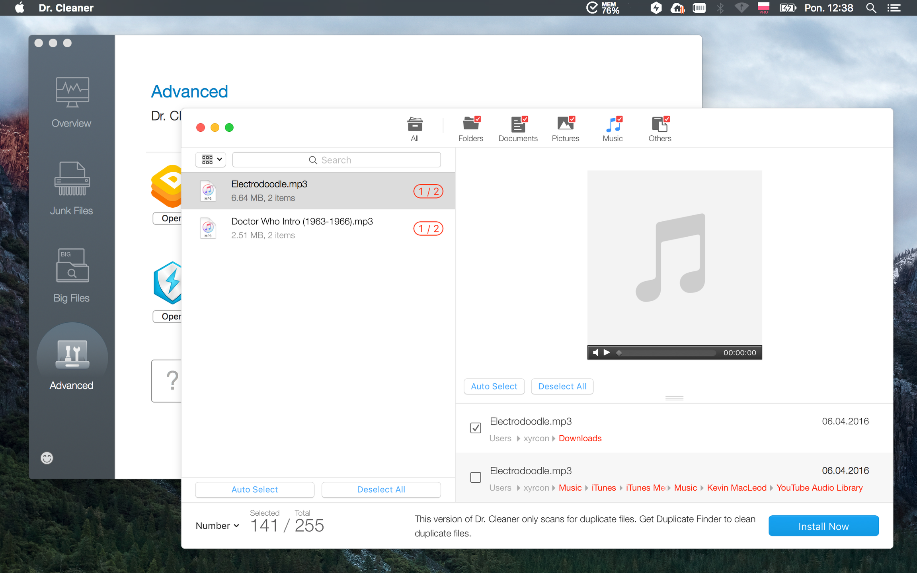Click the Bluetooth menu bar icon
Viewport: 917px width, 573px height.
(x=720, y=8)
